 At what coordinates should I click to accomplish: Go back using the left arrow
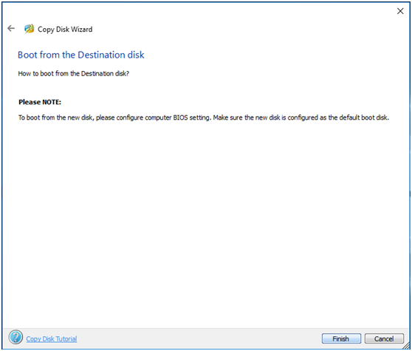11,28
